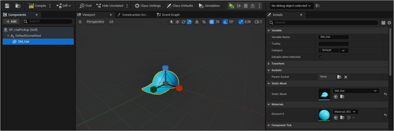Image resolution: width=394 pixels, height=131 pixels.
Task: Change grid snap value 10
Action: tap(217, 22)
